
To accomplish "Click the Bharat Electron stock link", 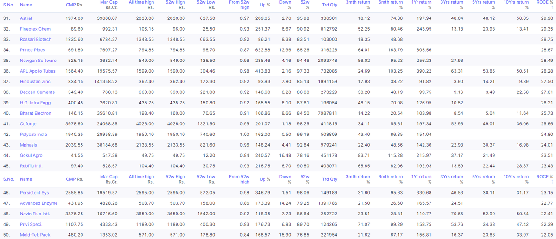I will click(36, 113).
